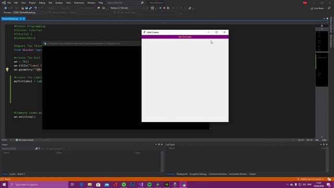Open Spotify from the taskbar
The image size is (334, 188).
[149, 184]
